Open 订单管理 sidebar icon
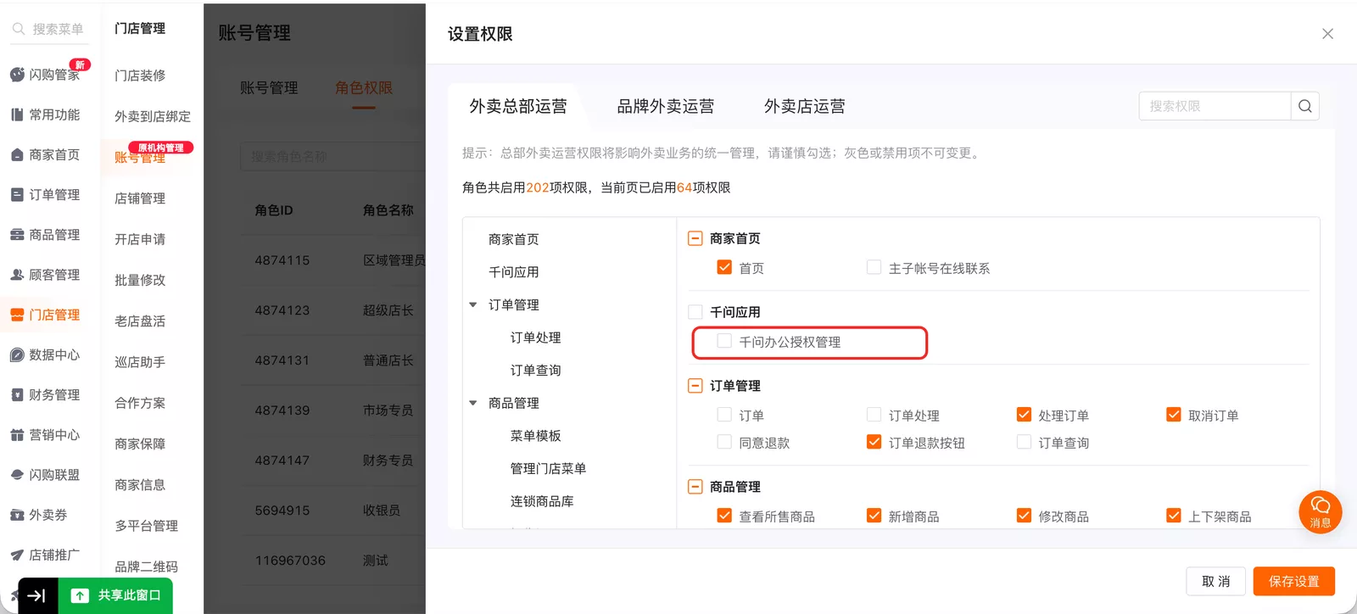The width and height of the screenshot is (1357, 614). pyautogui.click(x=17, y=194)
